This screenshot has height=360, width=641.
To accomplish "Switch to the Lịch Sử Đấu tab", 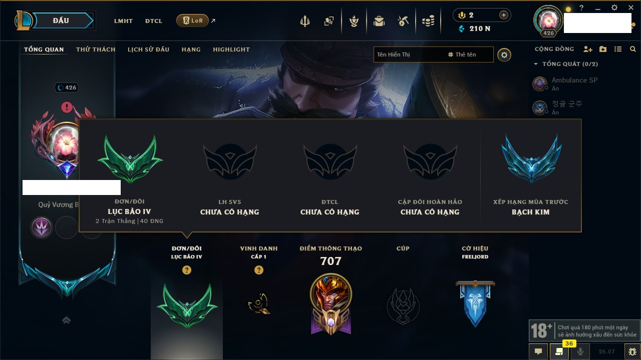I will point(148,49).
